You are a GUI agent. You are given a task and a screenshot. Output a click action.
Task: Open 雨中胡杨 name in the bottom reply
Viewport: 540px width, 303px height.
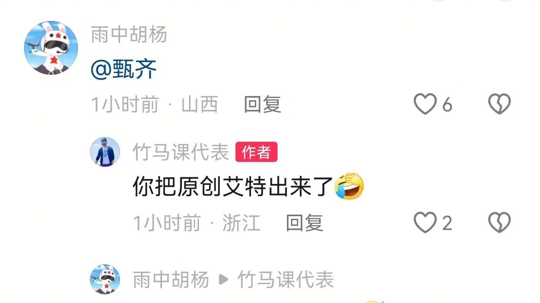pyautogui.click(x=171, y=279)
